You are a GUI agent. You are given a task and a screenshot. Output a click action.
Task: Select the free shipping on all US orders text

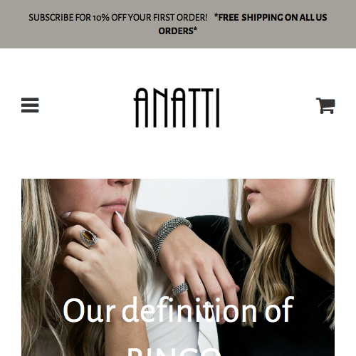[243, 24]
